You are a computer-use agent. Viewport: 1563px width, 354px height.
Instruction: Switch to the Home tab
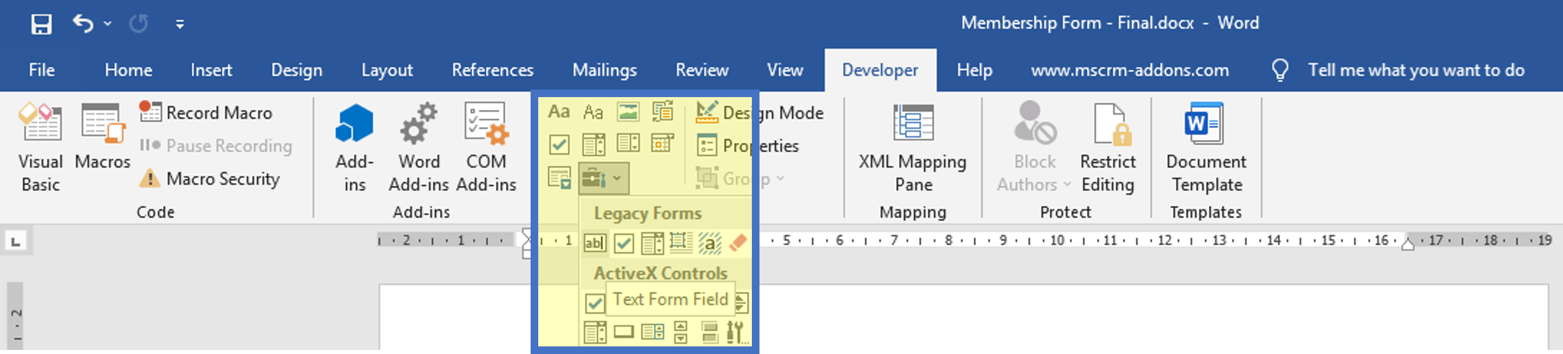pos(128,70)
